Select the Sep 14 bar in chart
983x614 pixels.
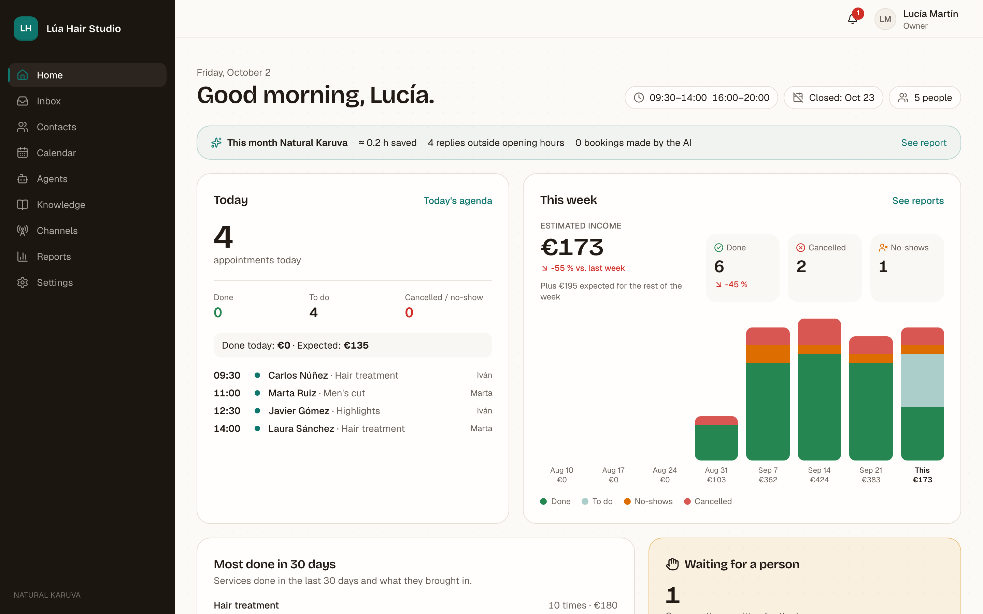click(819, 390)
